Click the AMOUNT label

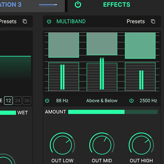click(55, 112)
